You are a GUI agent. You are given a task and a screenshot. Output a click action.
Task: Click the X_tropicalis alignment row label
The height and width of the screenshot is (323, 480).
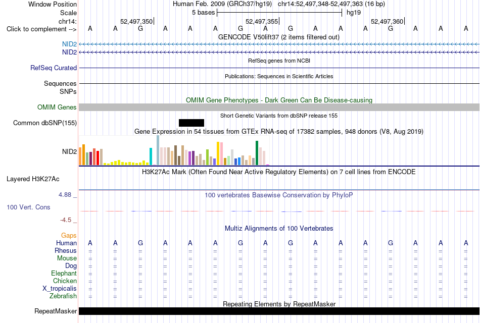tap(60, 289)
